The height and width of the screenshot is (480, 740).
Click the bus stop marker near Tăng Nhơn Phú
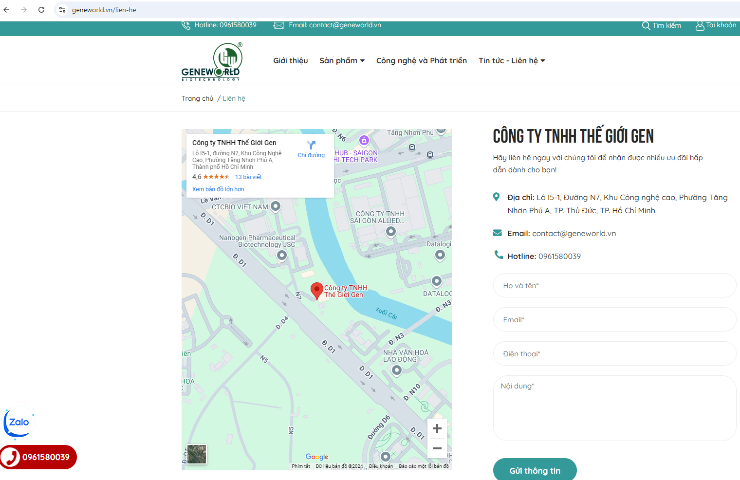click(x=412, y=147)
